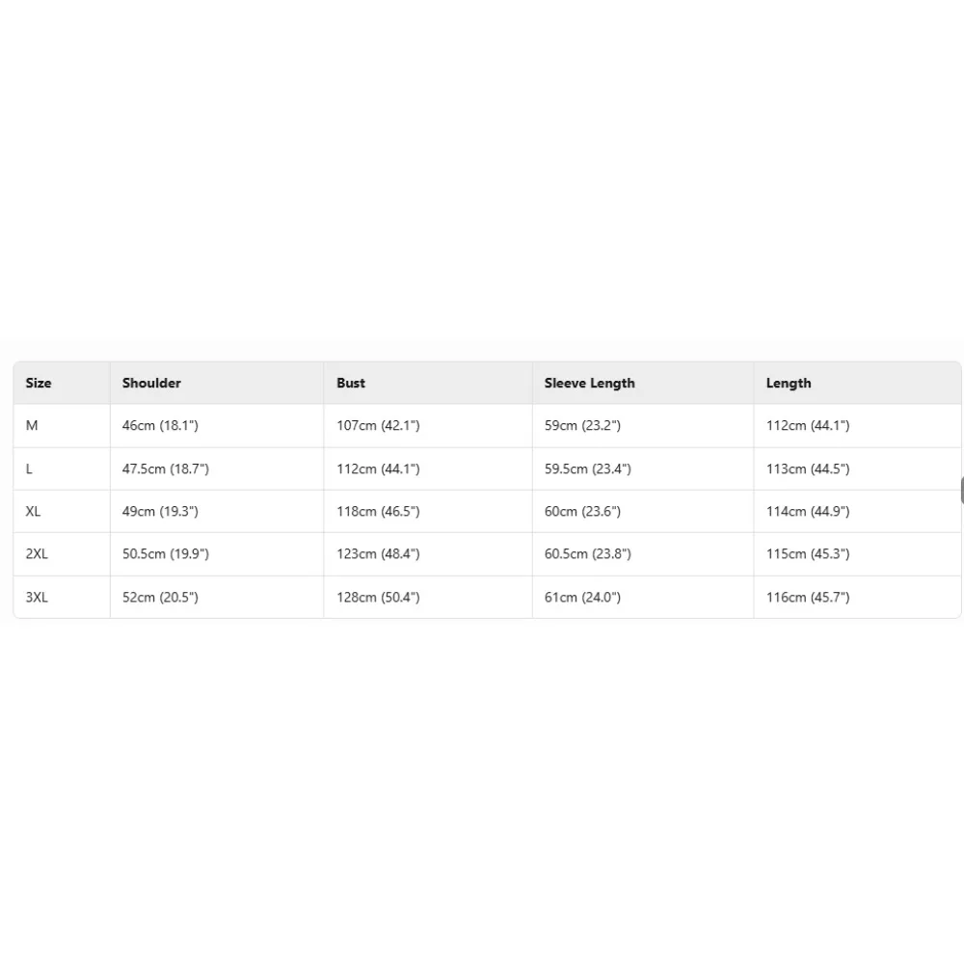Click the Shoulder column header
The width and height of the screenshot is (964, 964).
(x=151, y=383)
